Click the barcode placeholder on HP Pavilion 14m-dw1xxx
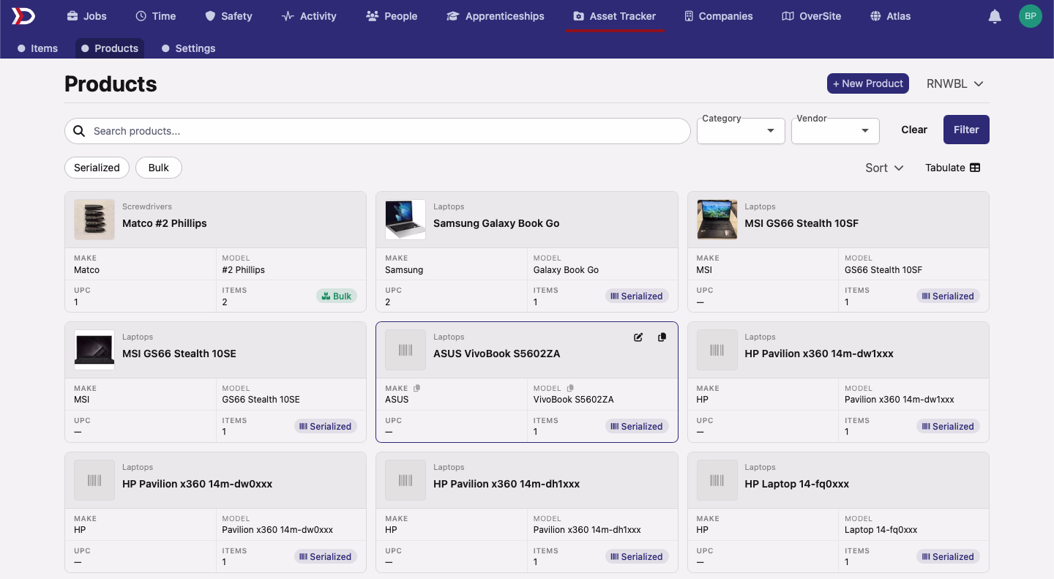This screenshot has width=1054, height=579. point(717,350)
